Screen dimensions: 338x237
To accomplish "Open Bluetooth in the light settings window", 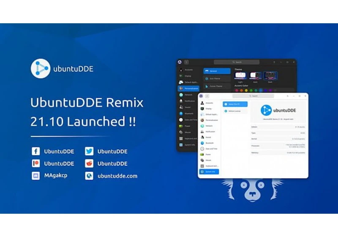I will 209,143.
